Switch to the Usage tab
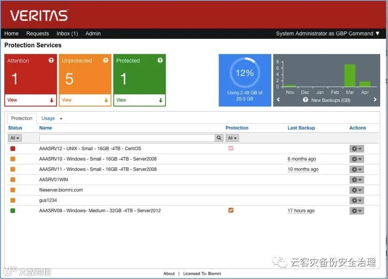388x279 pixels. tap(48, 119)
